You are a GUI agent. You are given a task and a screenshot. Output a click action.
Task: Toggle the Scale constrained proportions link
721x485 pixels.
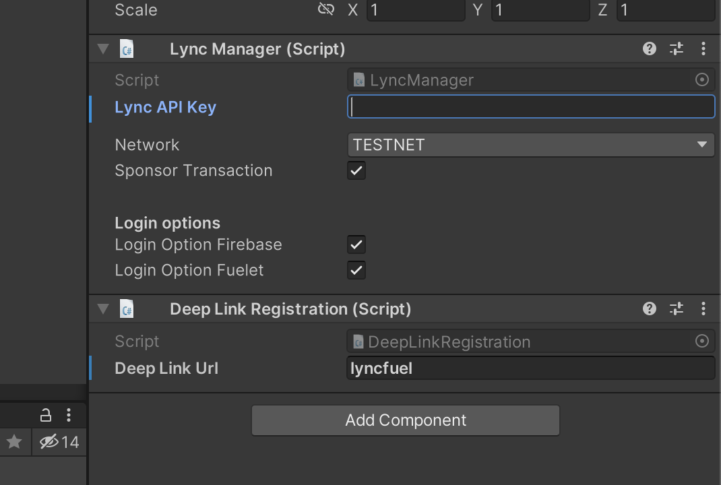click(x=326, y=9)
